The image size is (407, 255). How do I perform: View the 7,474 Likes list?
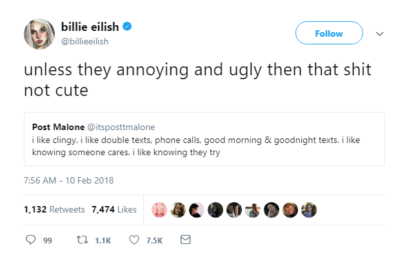114,209
